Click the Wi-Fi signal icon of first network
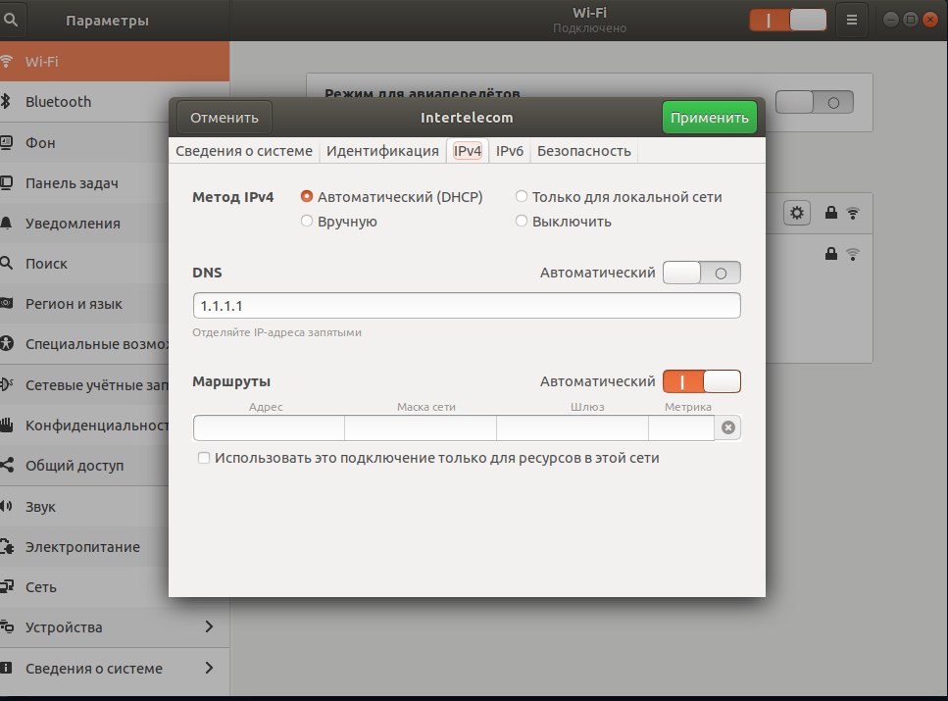 coord(853,213)
